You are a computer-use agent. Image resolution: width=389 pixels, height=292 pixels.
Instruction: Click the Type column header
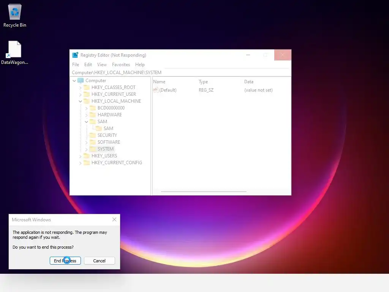(203, 82)
